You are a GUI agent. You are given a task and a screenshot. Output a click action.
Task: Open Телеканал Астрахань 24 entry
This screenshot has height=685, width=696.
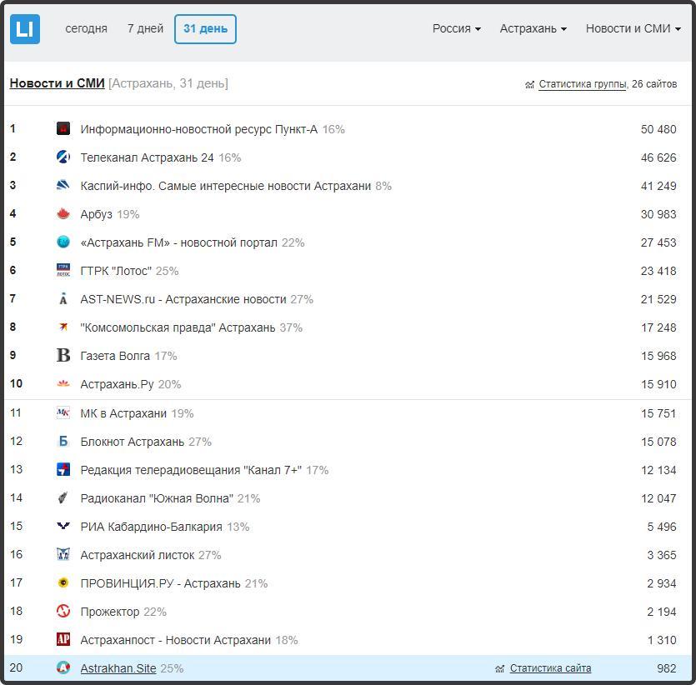tap(147, 157)
